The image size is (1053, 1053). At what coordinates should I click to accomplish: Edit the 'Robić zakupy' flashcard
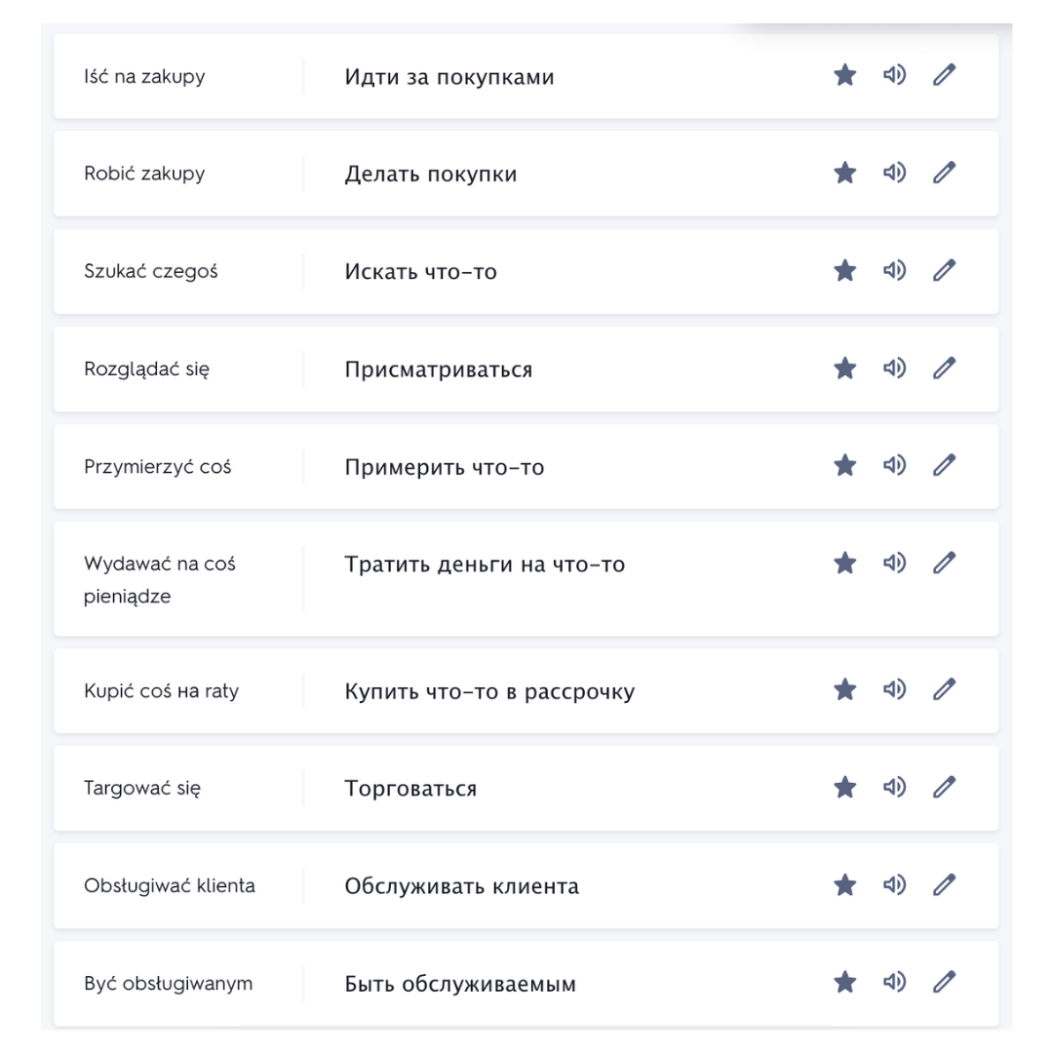[x=944, y=173]
